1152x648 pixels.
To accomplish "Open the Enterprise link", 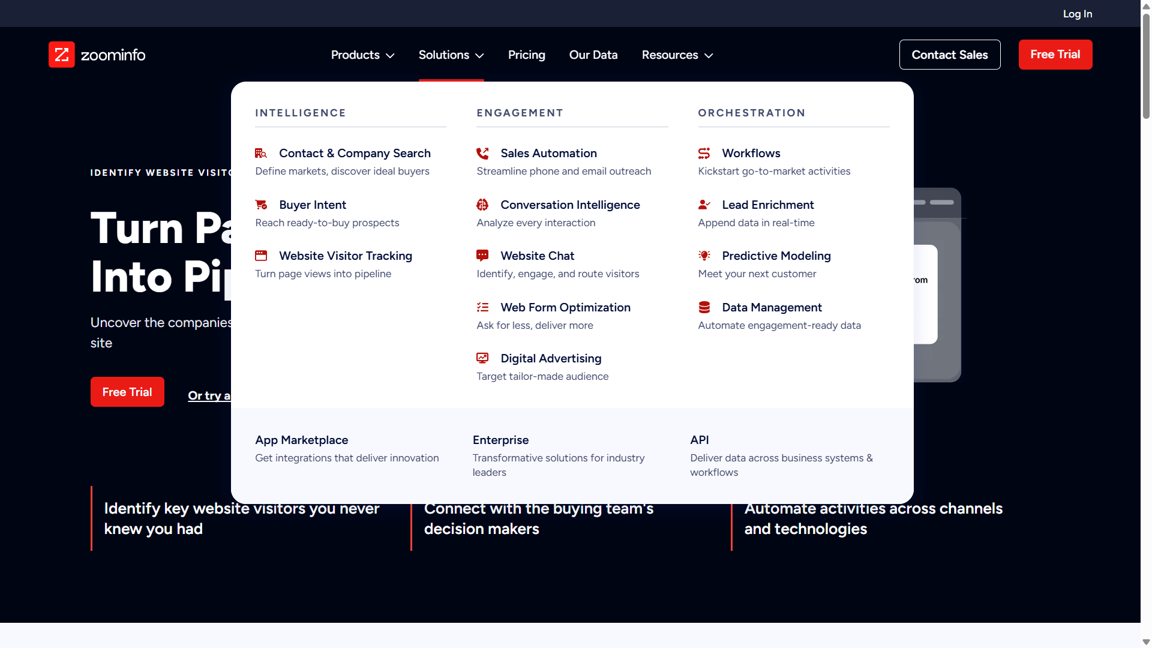I will pos(500,440).
